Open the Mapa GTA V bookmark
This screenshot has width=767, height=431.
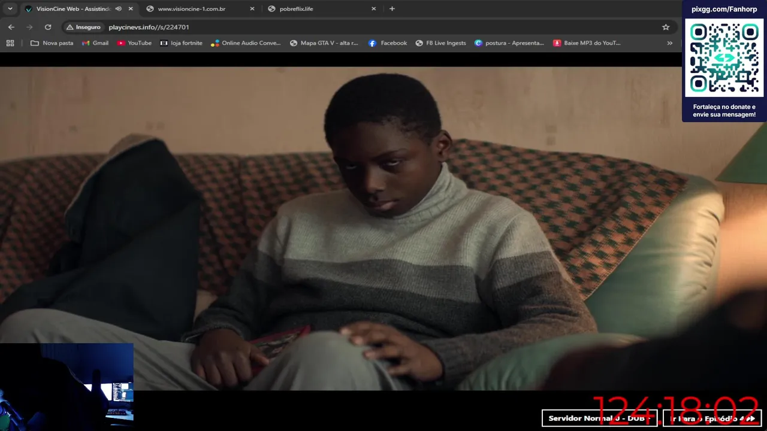[324, 43]
